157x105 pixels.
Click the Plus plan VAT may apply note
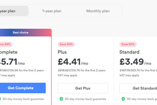pyautogui.click(x=67, y=75)
